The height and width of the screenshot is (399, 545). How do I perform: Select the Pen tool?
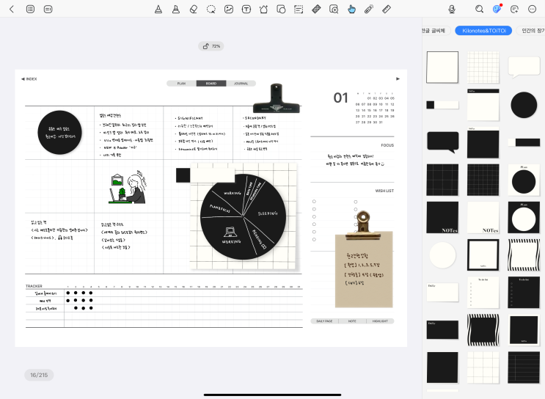[158, 10]
